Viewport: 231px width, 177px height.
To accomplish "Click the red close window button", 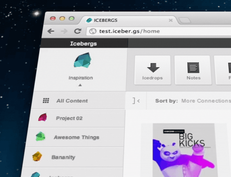I will (x=53, y=19).
